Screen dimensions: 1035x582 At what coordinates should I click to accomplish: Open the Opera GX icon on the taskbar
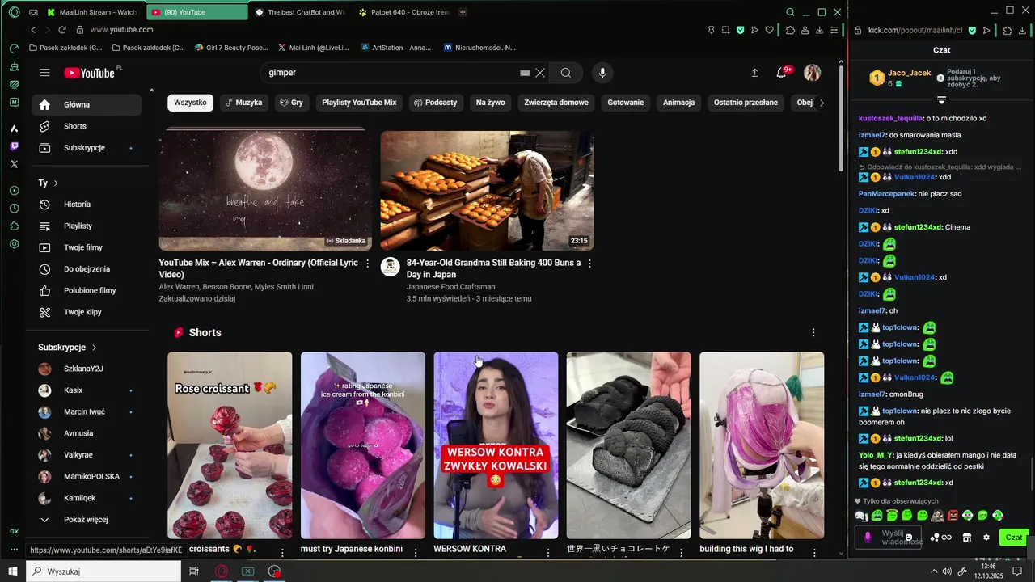pyautogui.click(x=221, y=571)
